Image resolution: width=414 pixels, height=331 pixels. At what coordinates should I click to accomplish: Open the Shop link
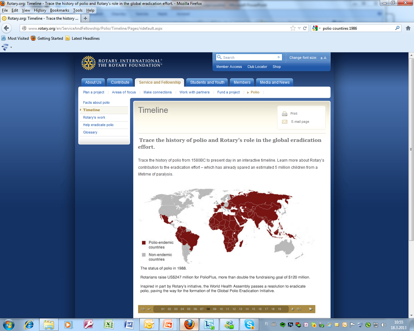tap(277, 67)
